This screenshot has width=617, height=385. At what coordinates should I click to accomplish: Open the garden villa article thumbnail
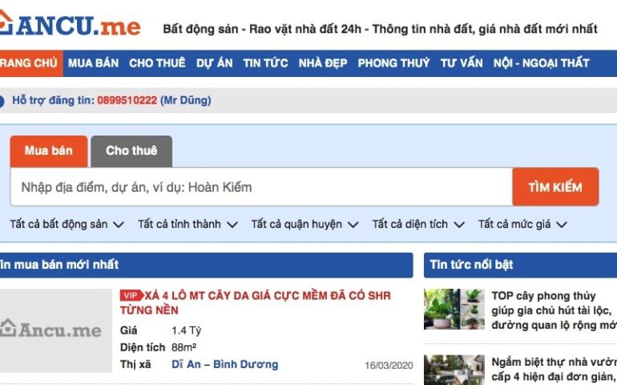(454, 370)
